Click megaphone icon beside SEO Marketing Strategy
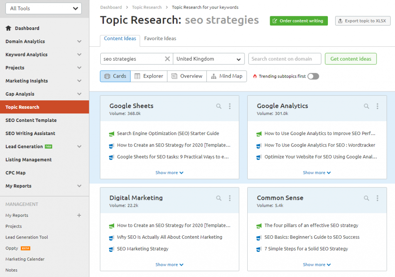The image size is (395, 277). 111,249
